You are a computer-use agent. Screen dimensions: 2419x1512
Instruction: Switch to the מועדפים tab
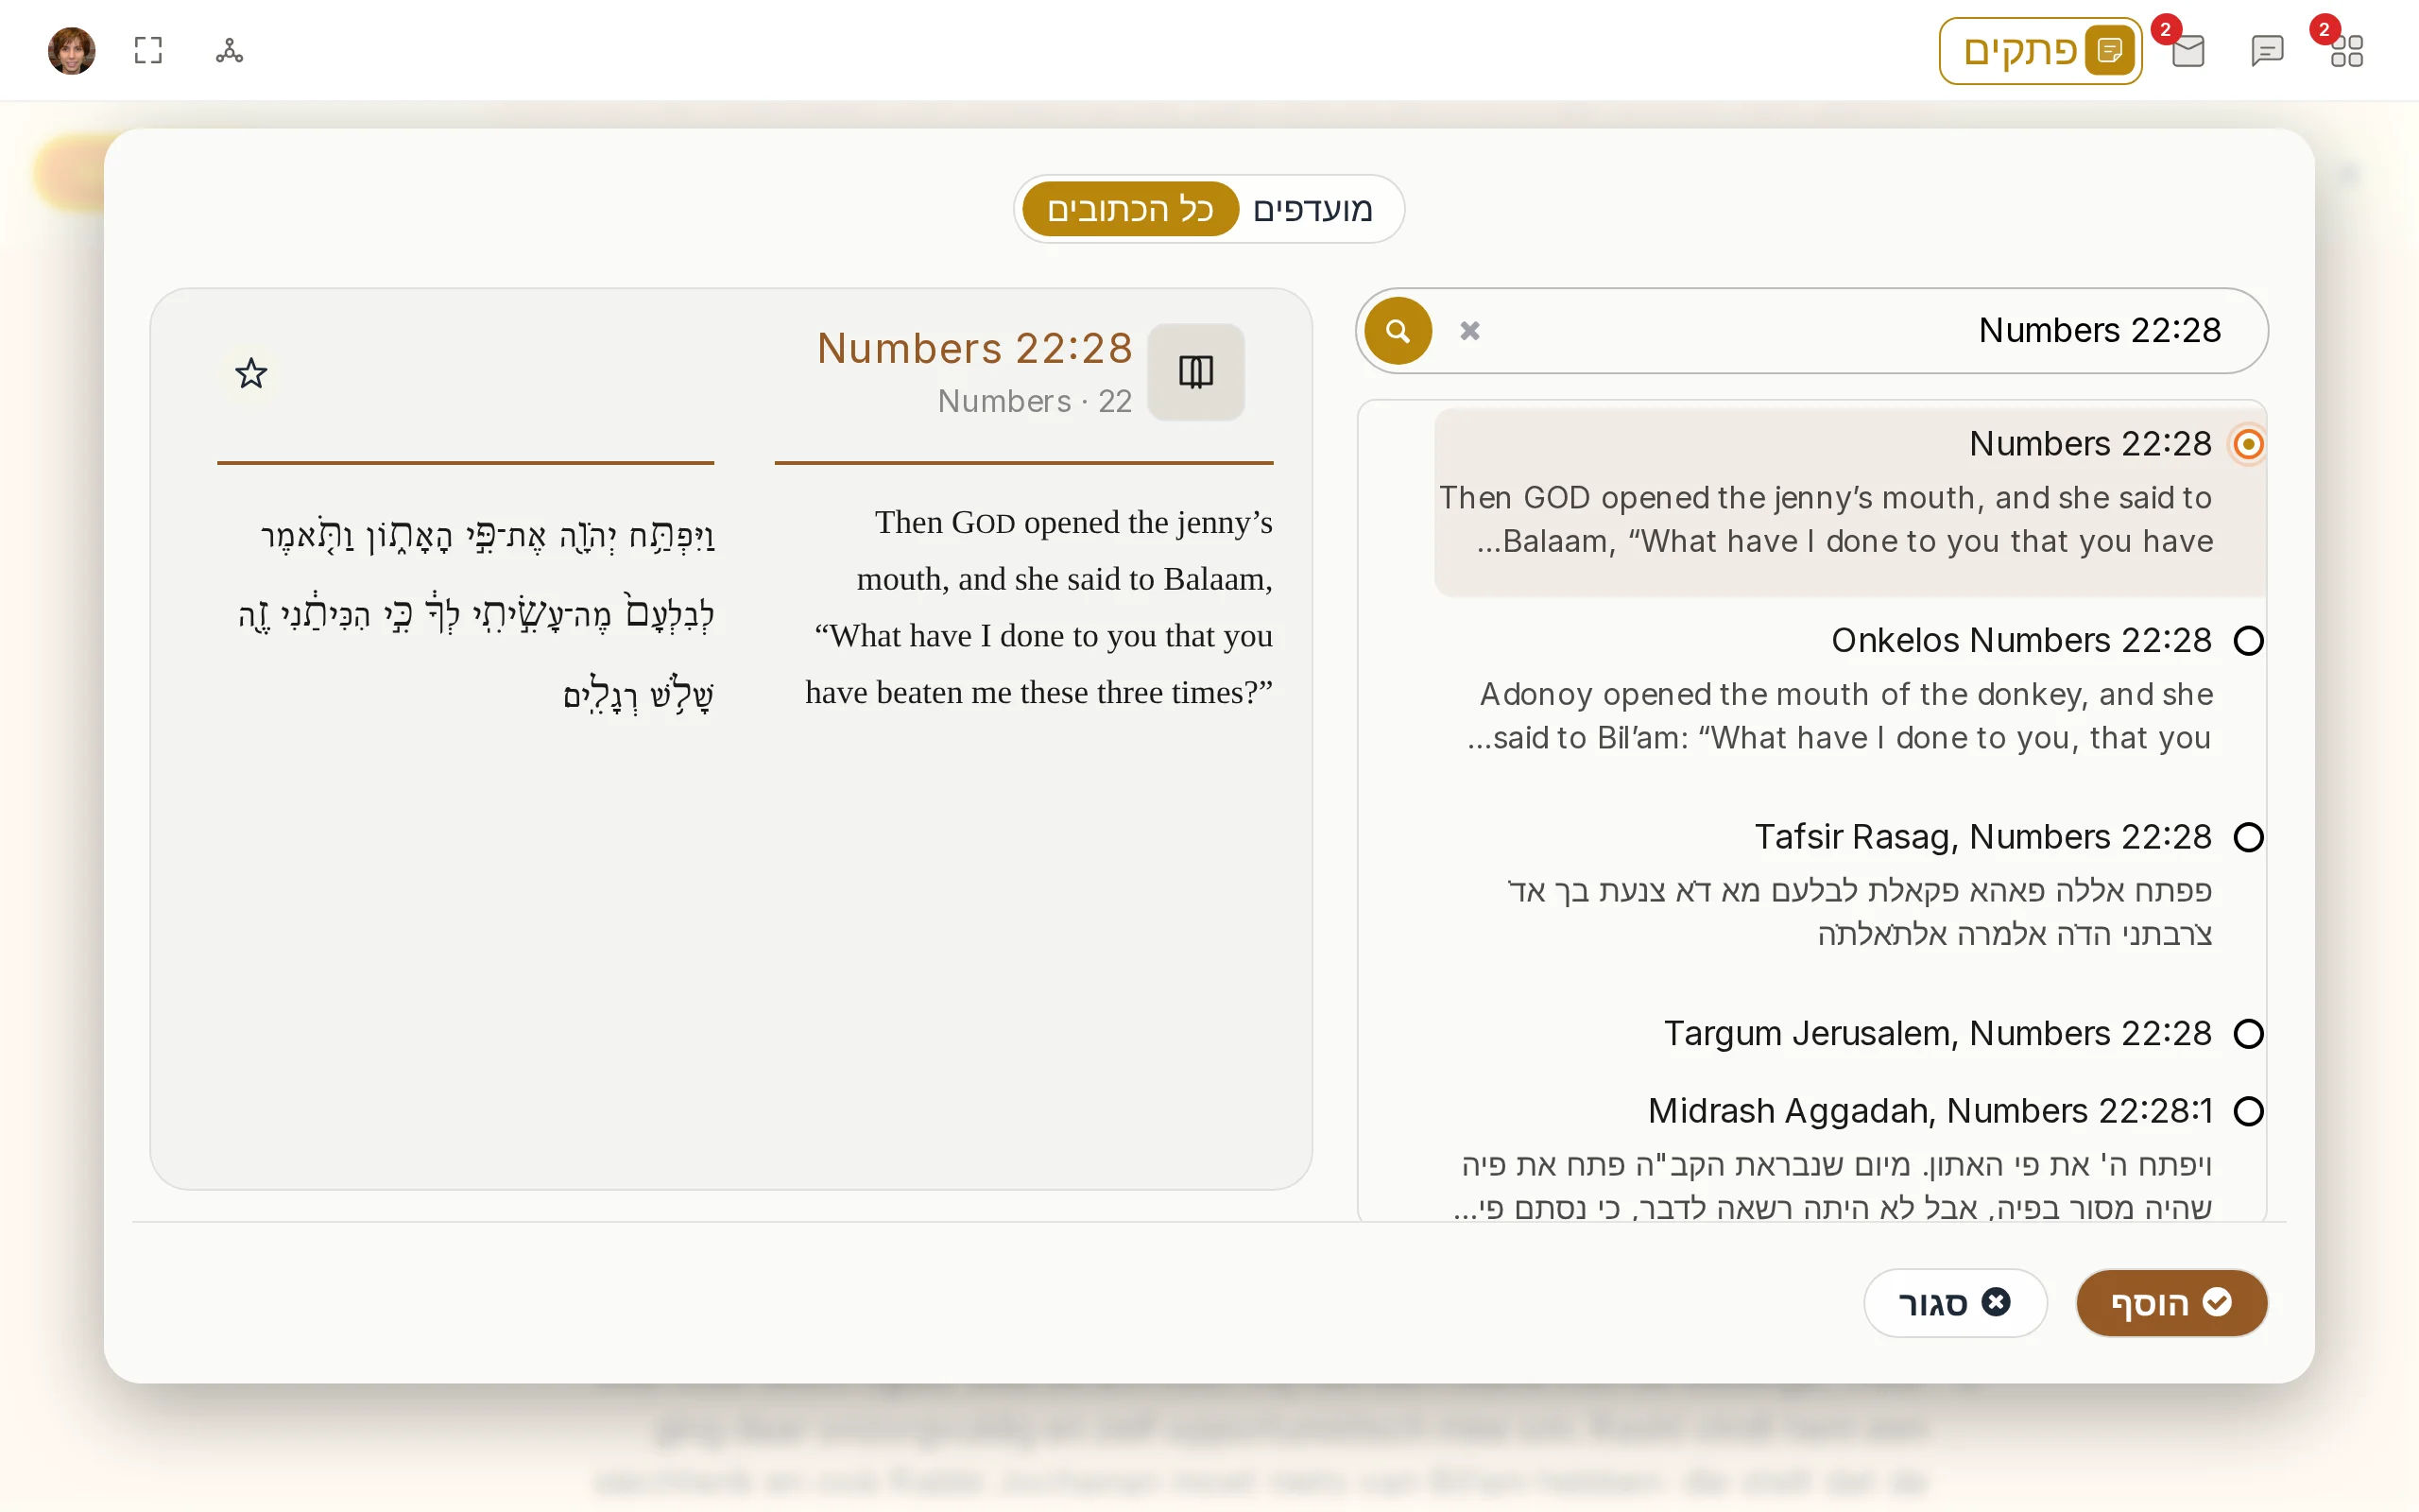tap(1313, 209)
